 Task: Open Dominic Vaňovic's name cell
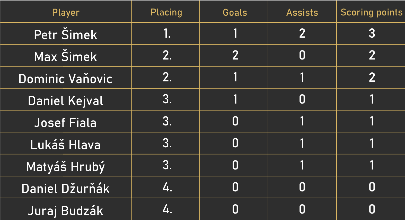point(66,78)
